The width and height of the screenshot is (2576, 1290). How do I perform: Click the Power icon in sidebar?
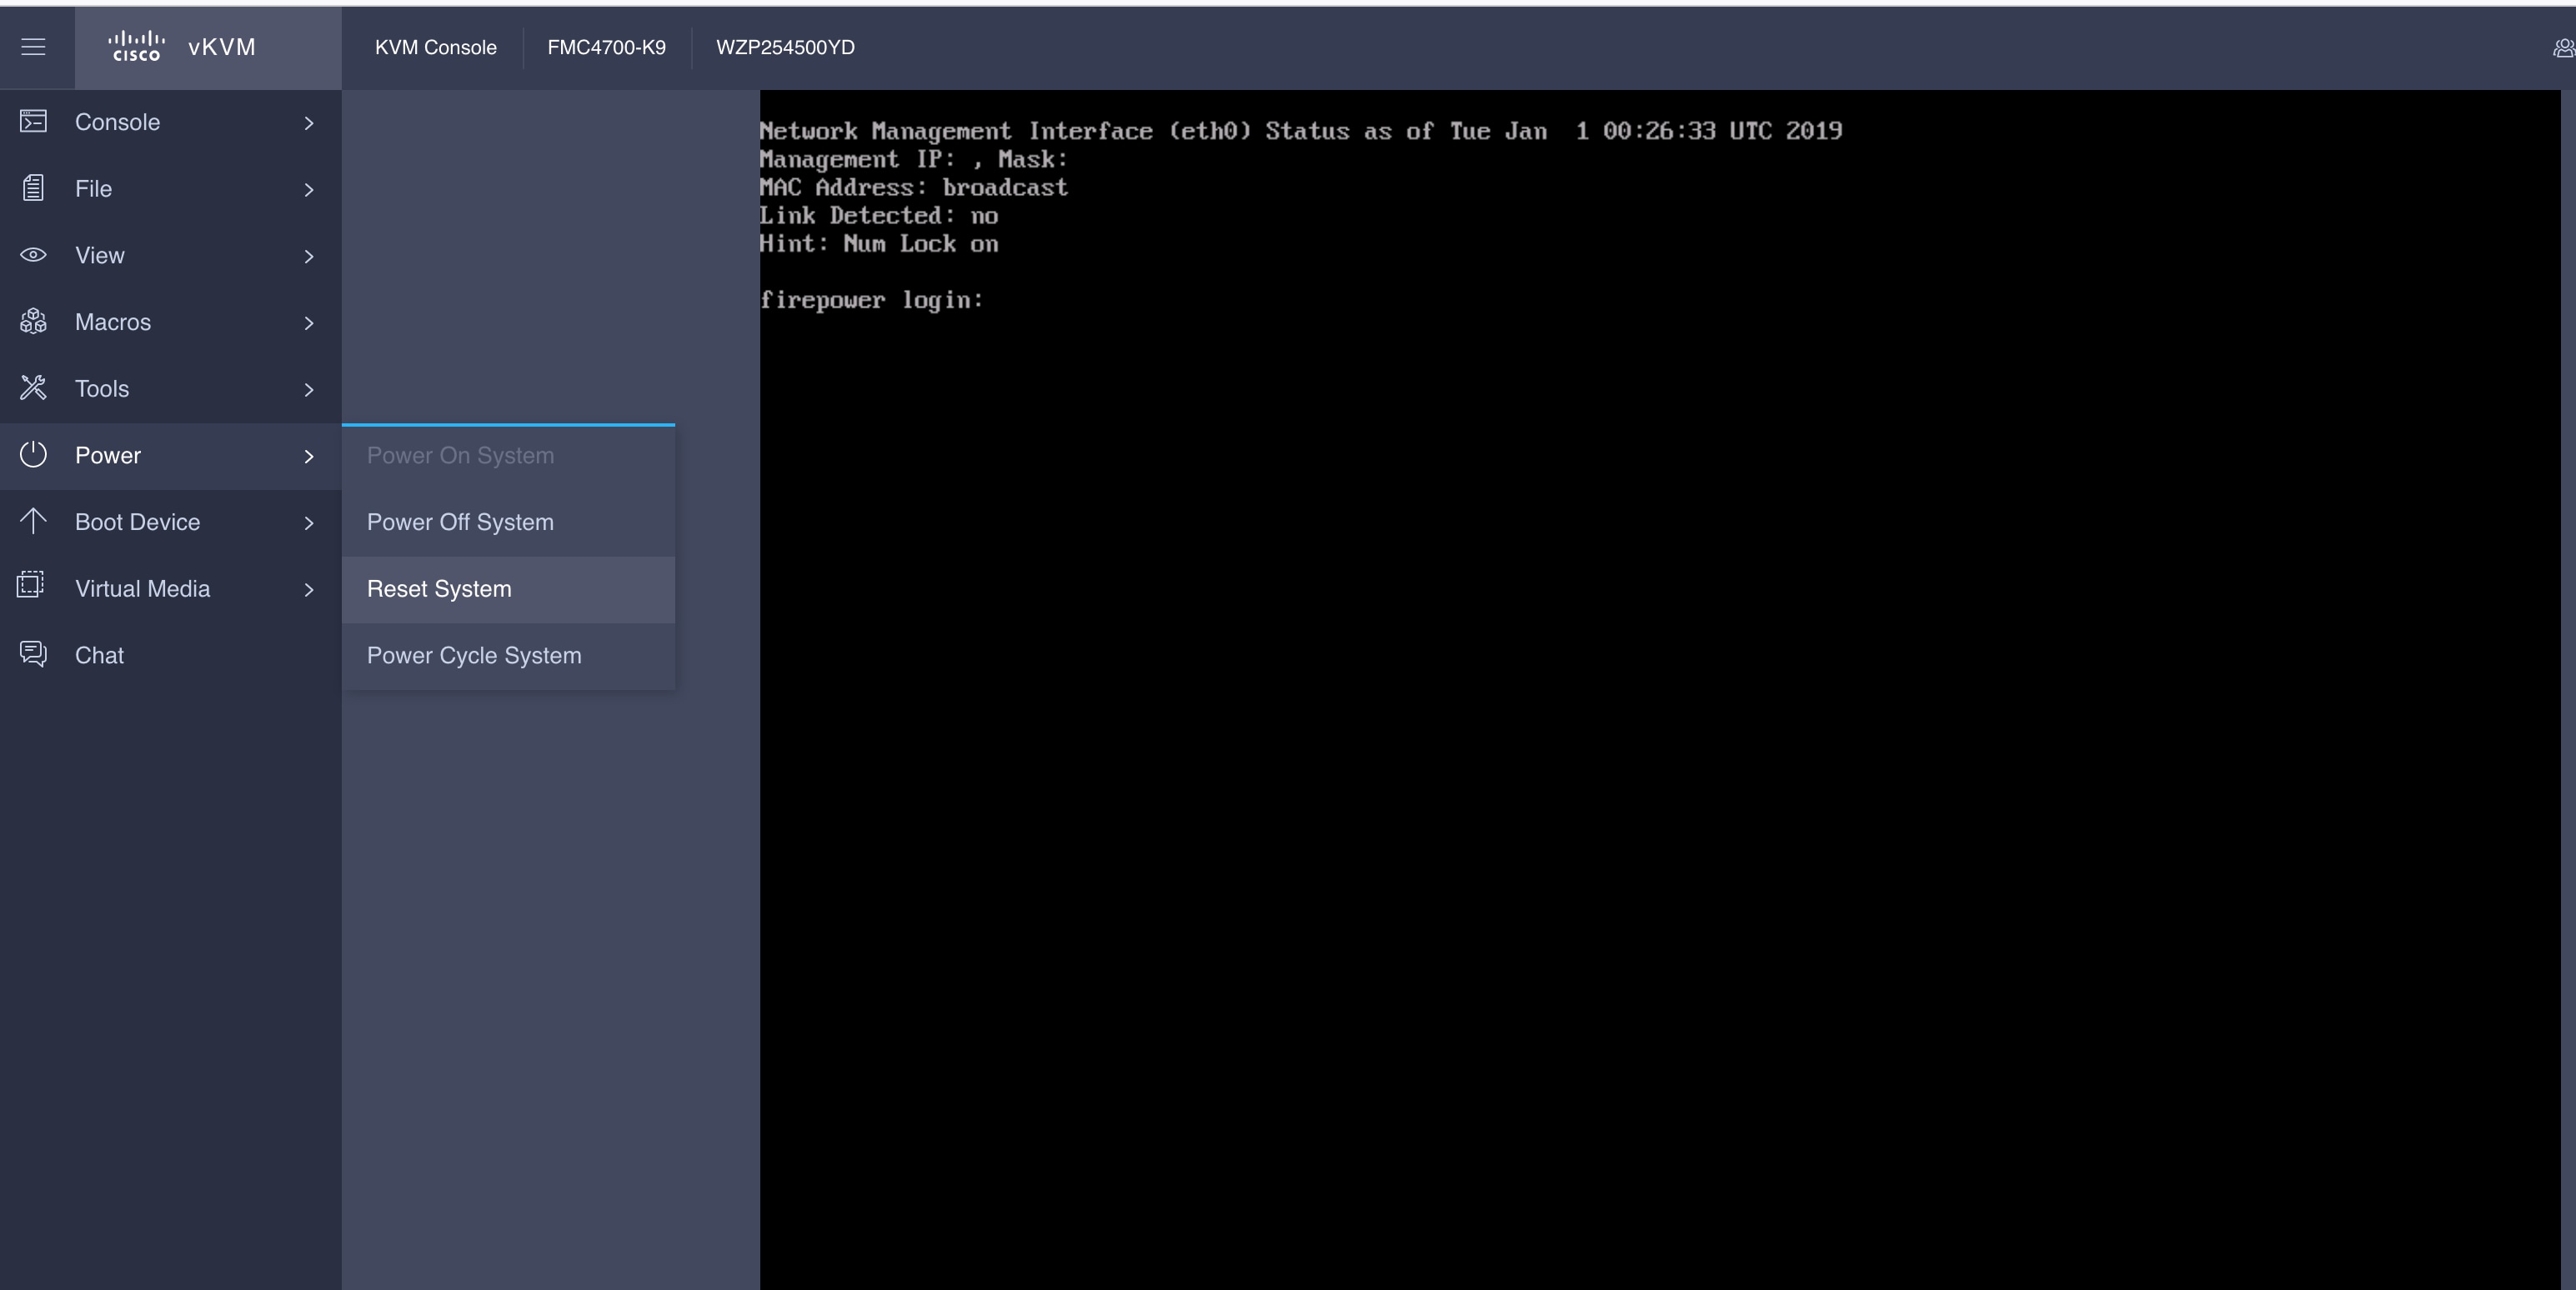[x=33, y=455]
